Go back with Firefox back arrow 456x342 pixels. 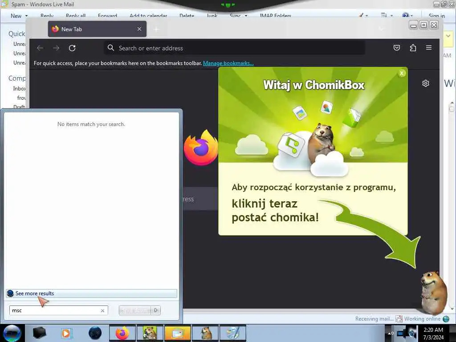tap(40, 48)
